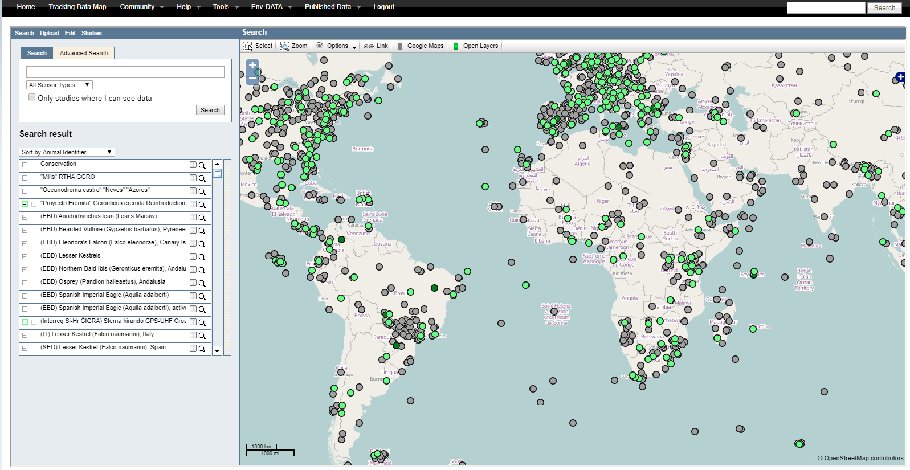This screenshot has height=470, width=910.
Task: Open Sort by Animal Identifier dropdown
Action: point(67,152)
